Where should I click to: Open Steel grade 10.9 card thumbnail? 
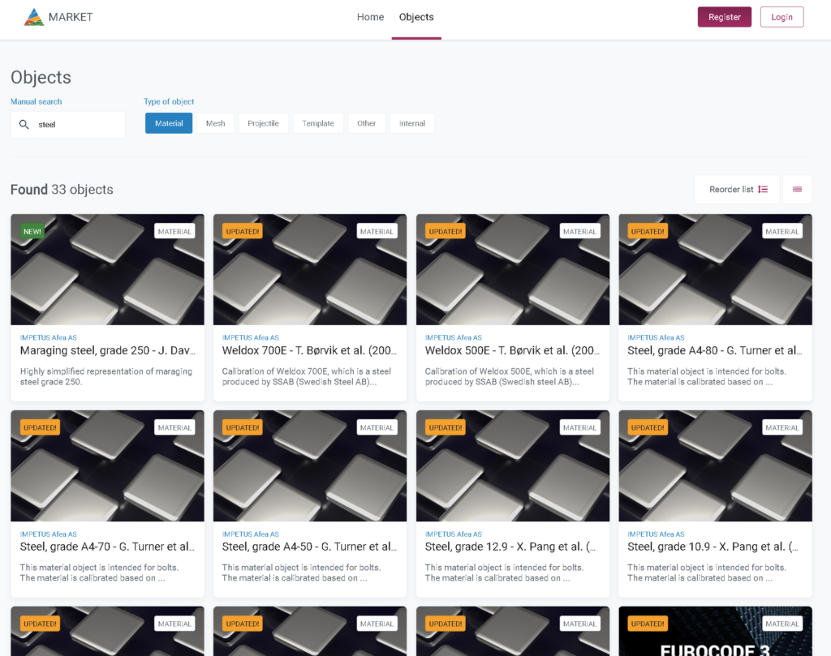point(716,466)
